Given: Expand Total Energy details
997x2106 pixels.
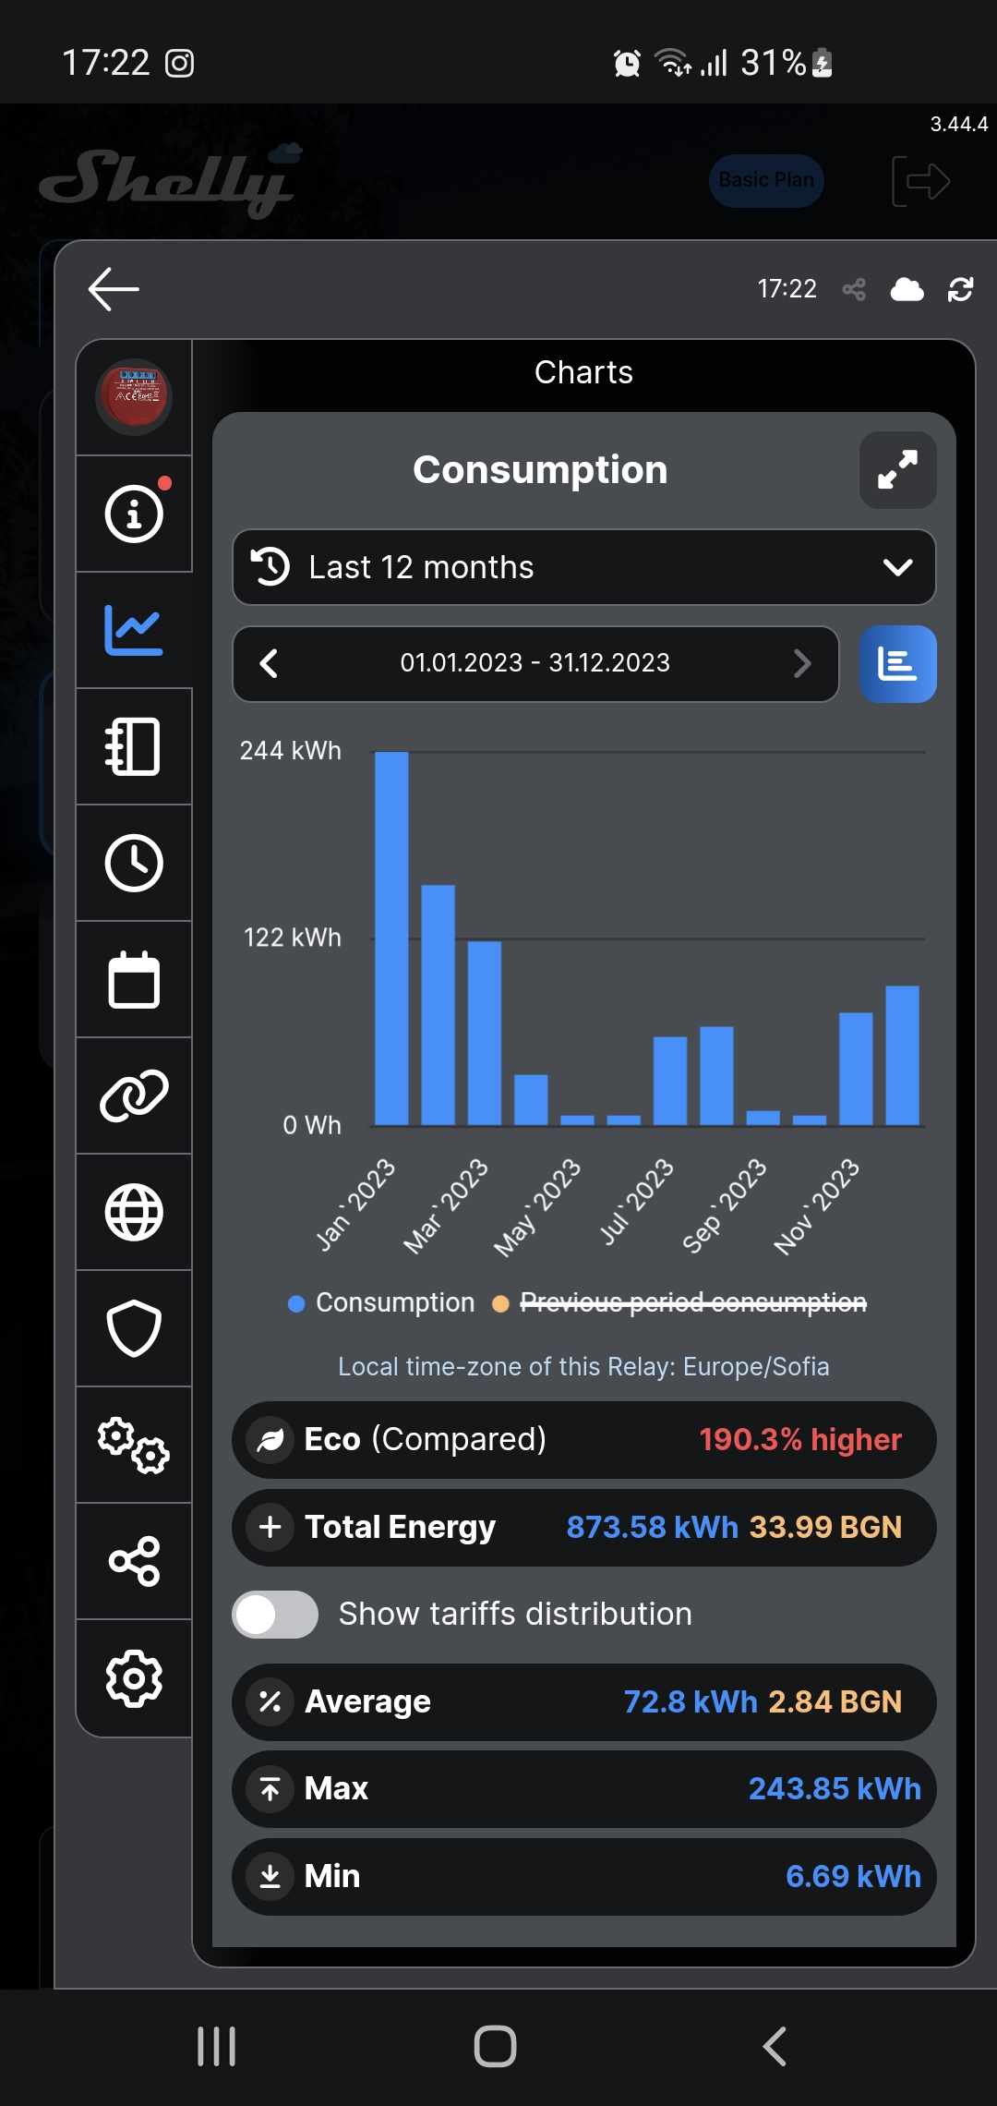Looking at the screenshot, I should [270, 1527].
